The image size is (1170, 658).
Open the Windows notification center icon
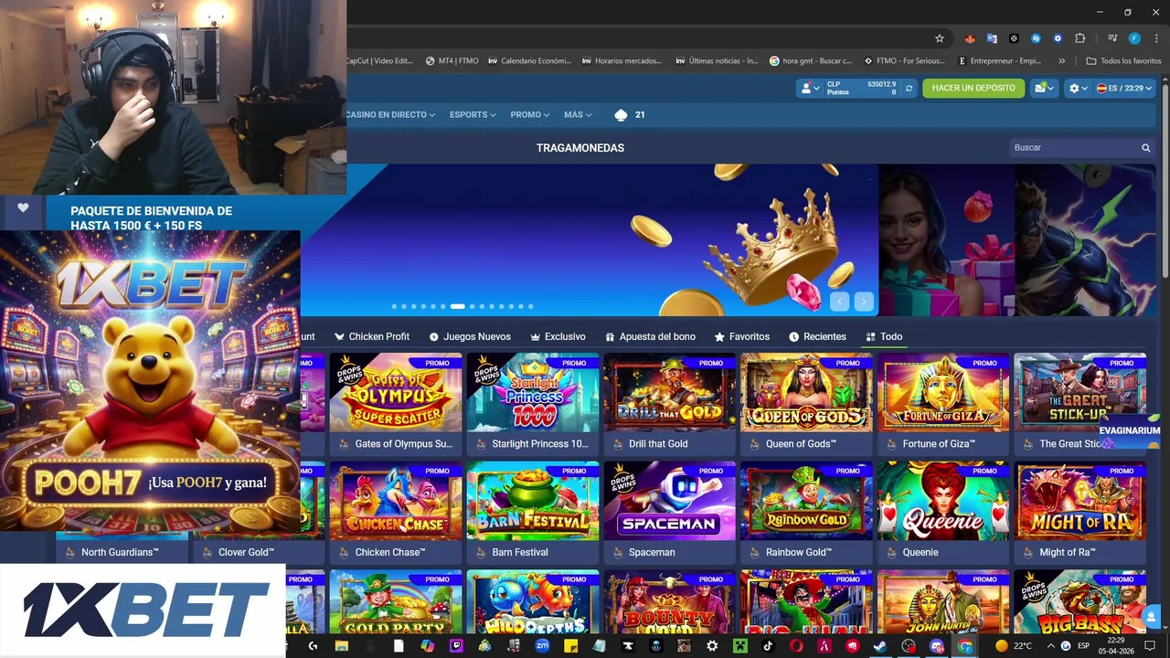(1150, 646)
